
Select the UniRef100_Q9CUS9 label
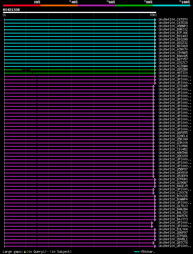click(x=173, y=156)
